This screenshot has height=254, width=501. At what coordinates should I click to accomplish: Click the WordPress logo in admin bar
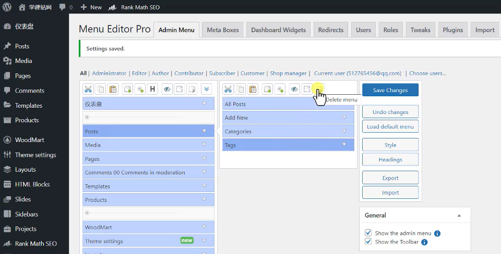tap(7, 7)
